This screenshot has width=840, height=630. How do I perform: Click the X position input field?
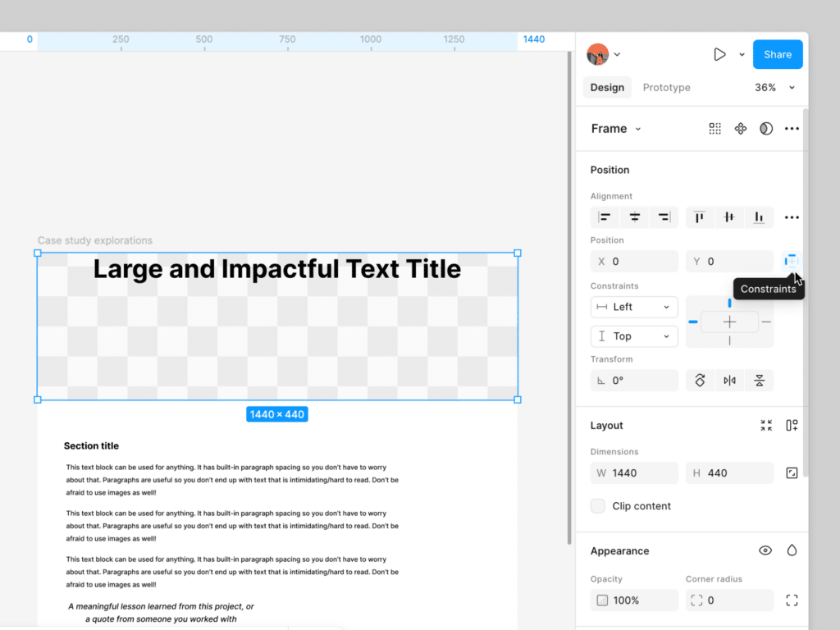(634, 260)
